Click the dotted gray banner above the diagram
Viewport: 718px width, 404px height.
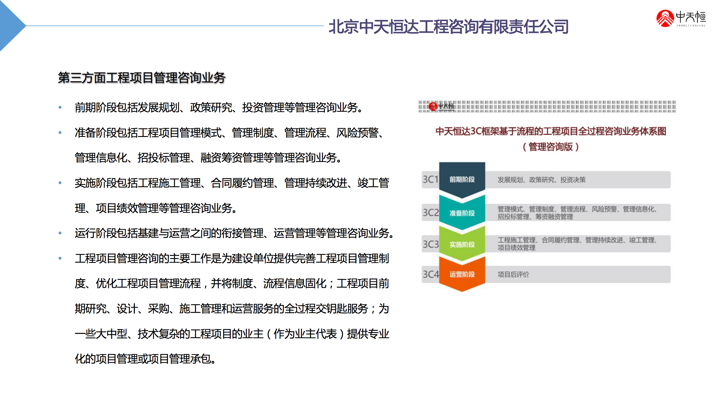click(547, 106)
